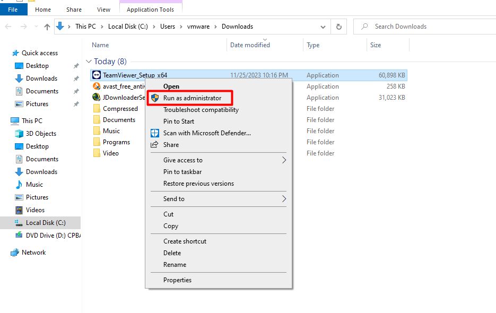Click the Forward navigation arrow
This screenshot has width=496, height=313.
click(x=24, y=27)
